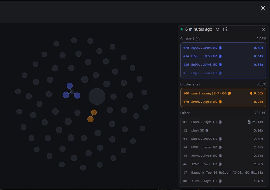Copy address of #4 HQDf...ymov
The height and width of the screenshot is (190, 270).
pos(220,147)
